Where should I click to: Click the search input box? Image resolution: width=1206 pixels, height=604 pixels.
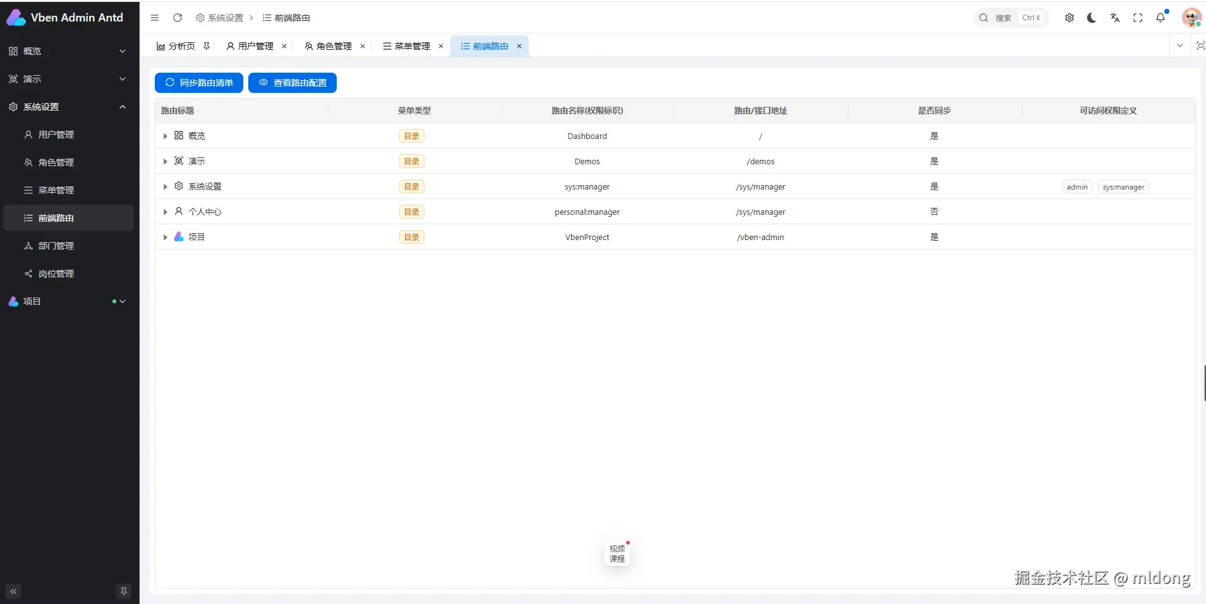pyautogui.click(x=1011, y=18)
